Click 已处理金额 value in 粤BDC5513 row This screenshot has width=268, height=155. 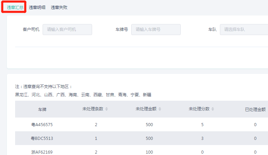[x=255, y=138]
